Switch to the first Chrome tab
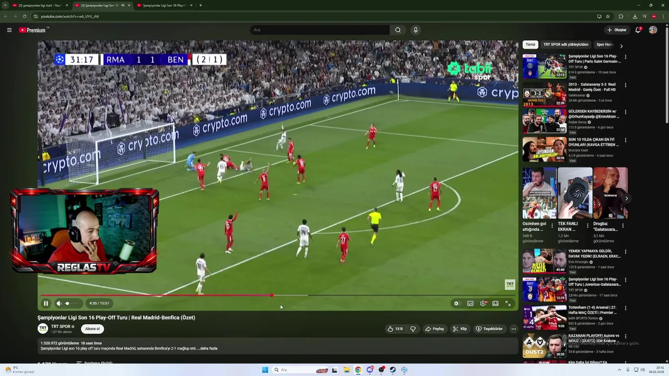The image size is (669, 376). click(x=39, y=5)
